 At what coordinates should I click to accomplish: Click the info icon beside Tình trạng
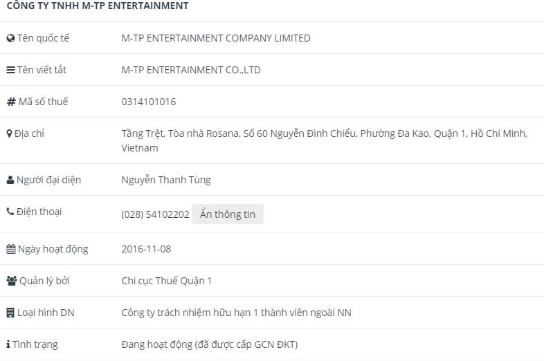[8, 344]
